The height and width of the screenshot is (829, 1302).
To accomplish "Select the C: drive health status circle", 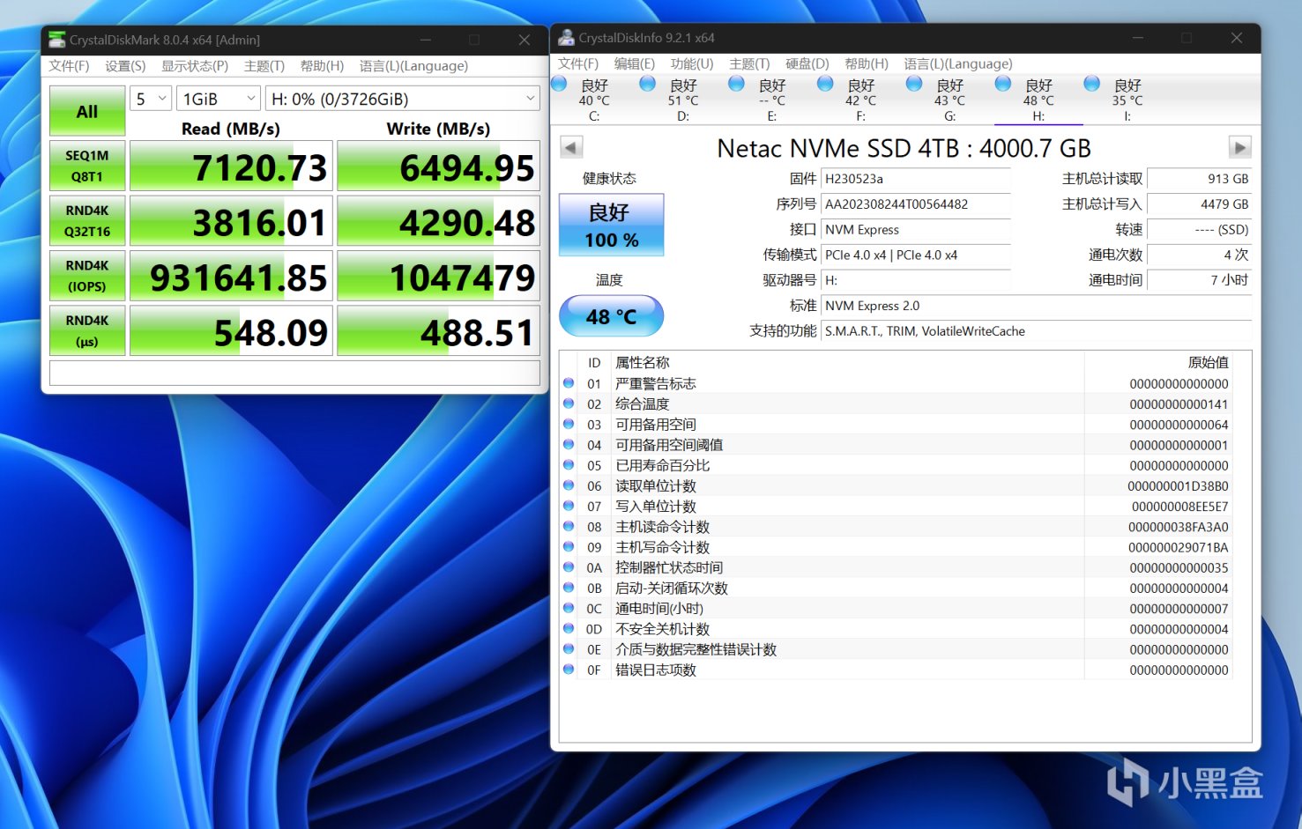I will pos(558,82).
